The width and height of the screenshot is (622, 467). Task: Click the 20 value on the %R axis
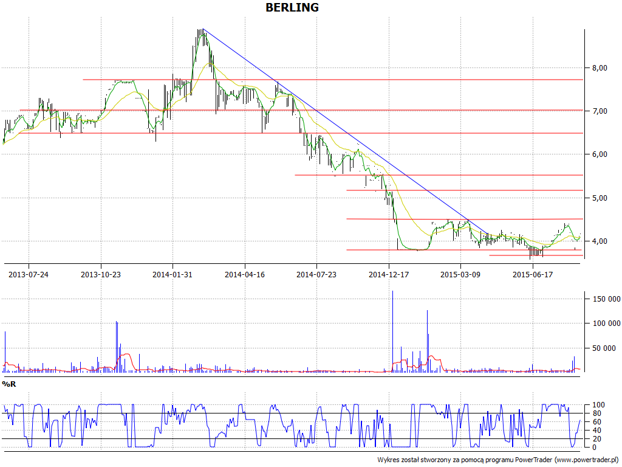596,439
